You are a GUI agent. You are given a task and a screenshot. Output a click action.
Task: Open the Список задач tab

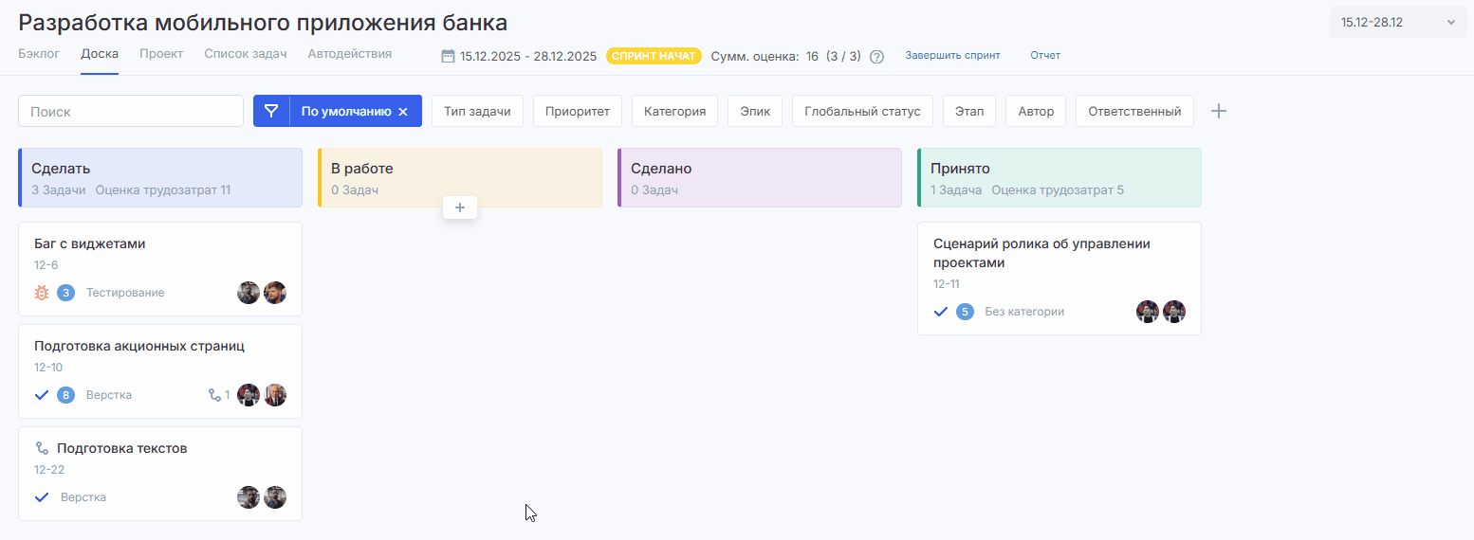click(x=245, y=54)
